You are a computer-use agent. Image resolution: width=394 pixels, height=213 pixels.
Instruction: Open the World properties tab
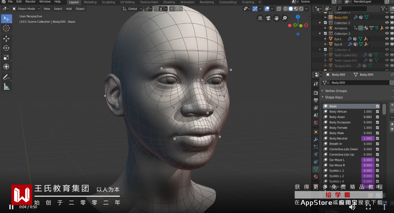(x=316, y=123)
